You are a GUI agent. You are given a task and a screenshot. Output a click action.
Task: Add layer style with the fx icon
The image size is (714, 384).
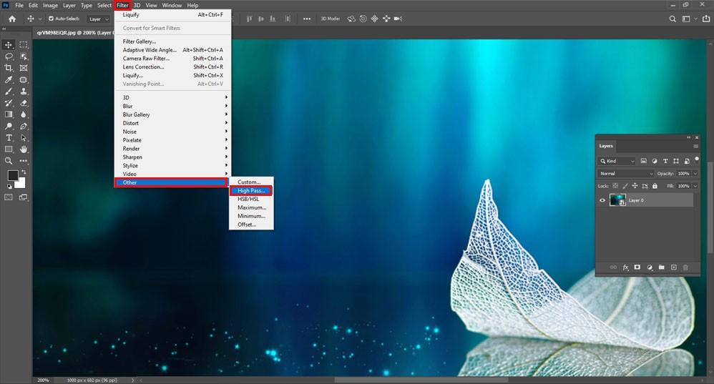point(625,267)
